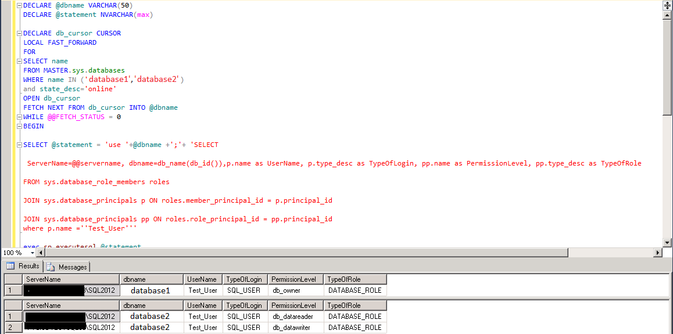Select TypeOfRole header of database2 grid
Screen dimensions: 673x334
pos(355,306)
